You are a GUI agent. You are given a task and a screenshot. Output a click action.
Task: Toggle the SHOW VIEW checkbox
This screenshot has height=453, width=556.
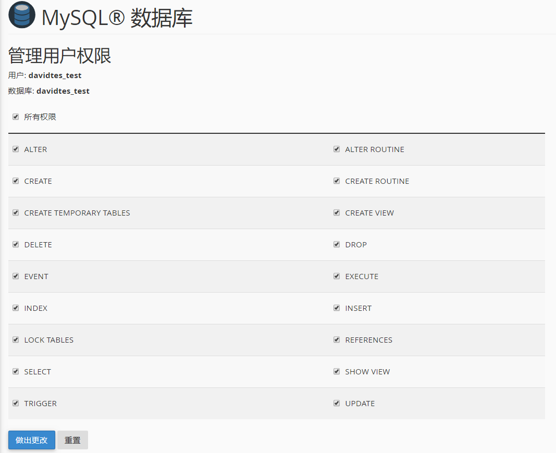point(337,372)
